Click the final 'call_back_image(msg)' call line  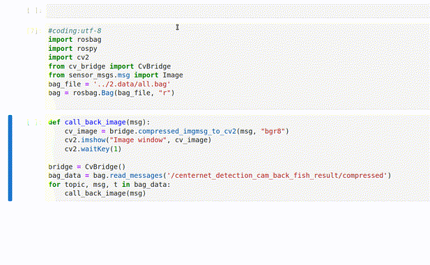pyautogui.click(x=105, y=193)
